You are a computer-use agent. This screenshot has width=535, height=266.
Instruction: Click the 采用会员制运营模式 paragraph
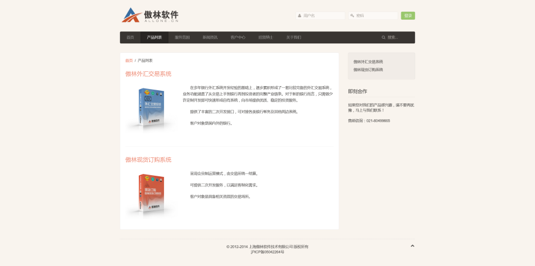[224, 174]
